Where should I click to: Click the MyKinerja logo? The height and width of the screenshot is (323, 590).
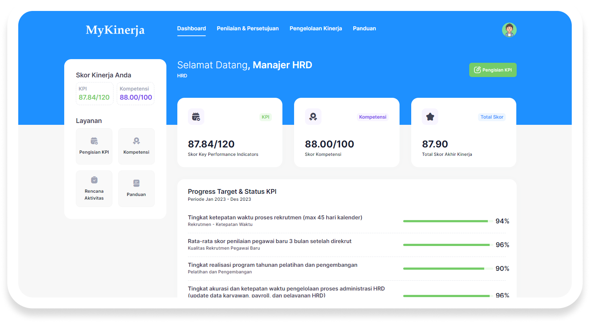point(115,30)
